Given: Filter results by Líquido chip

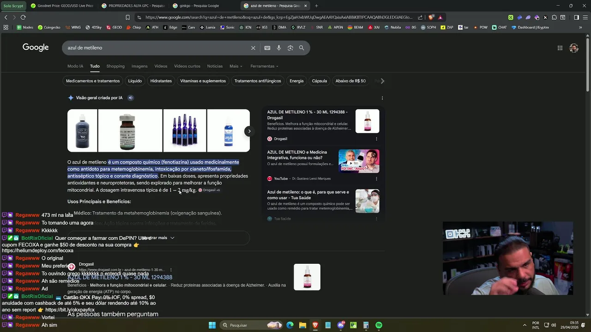Looking at the screenshot, I should click(135, 81).
